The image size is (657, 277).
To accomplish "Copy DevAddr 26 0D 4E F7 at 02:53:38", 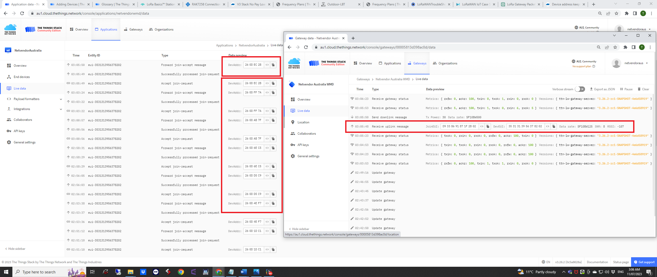I will pos(273,203).
